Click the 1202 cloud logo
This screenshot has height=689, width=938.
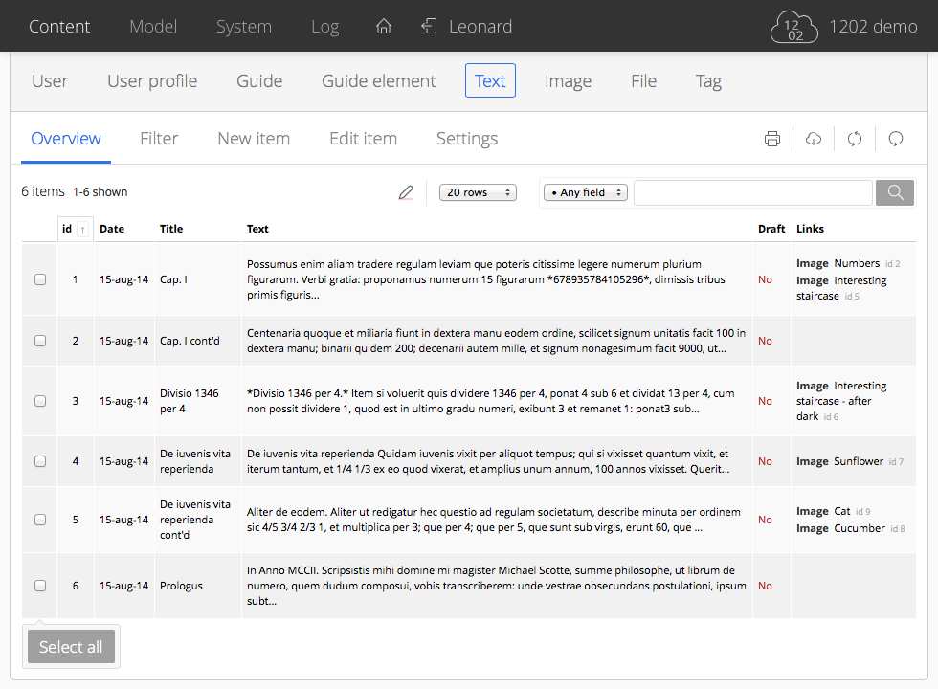tap(794, 27)
